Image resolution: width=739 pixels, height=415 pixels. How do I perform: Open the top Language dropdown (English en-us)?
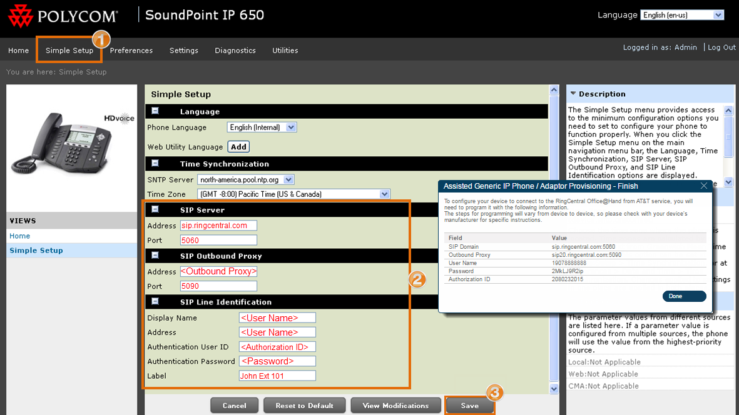click(682, 15)
